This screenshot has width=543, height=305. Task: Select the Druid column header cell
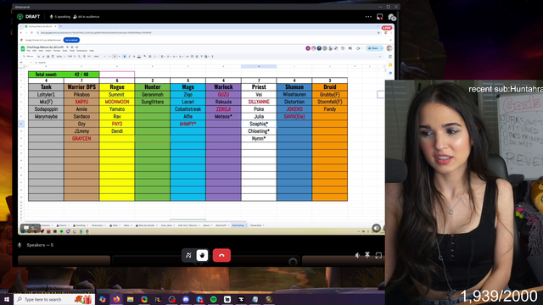(x=330, y=87)
